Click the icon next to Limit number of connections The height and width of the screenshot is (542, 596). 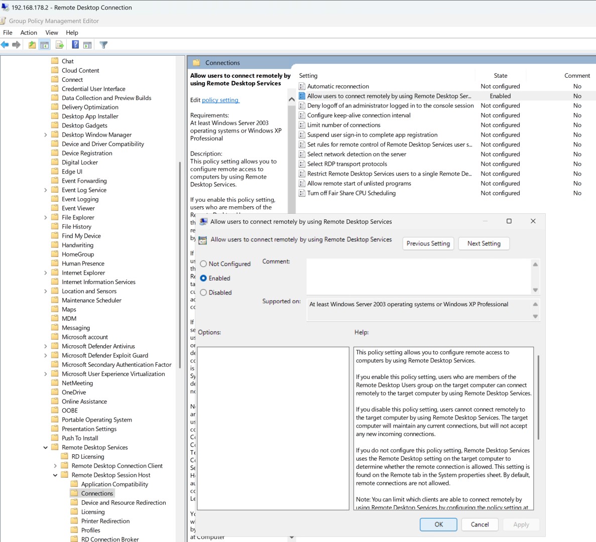(x=302, y=125)
